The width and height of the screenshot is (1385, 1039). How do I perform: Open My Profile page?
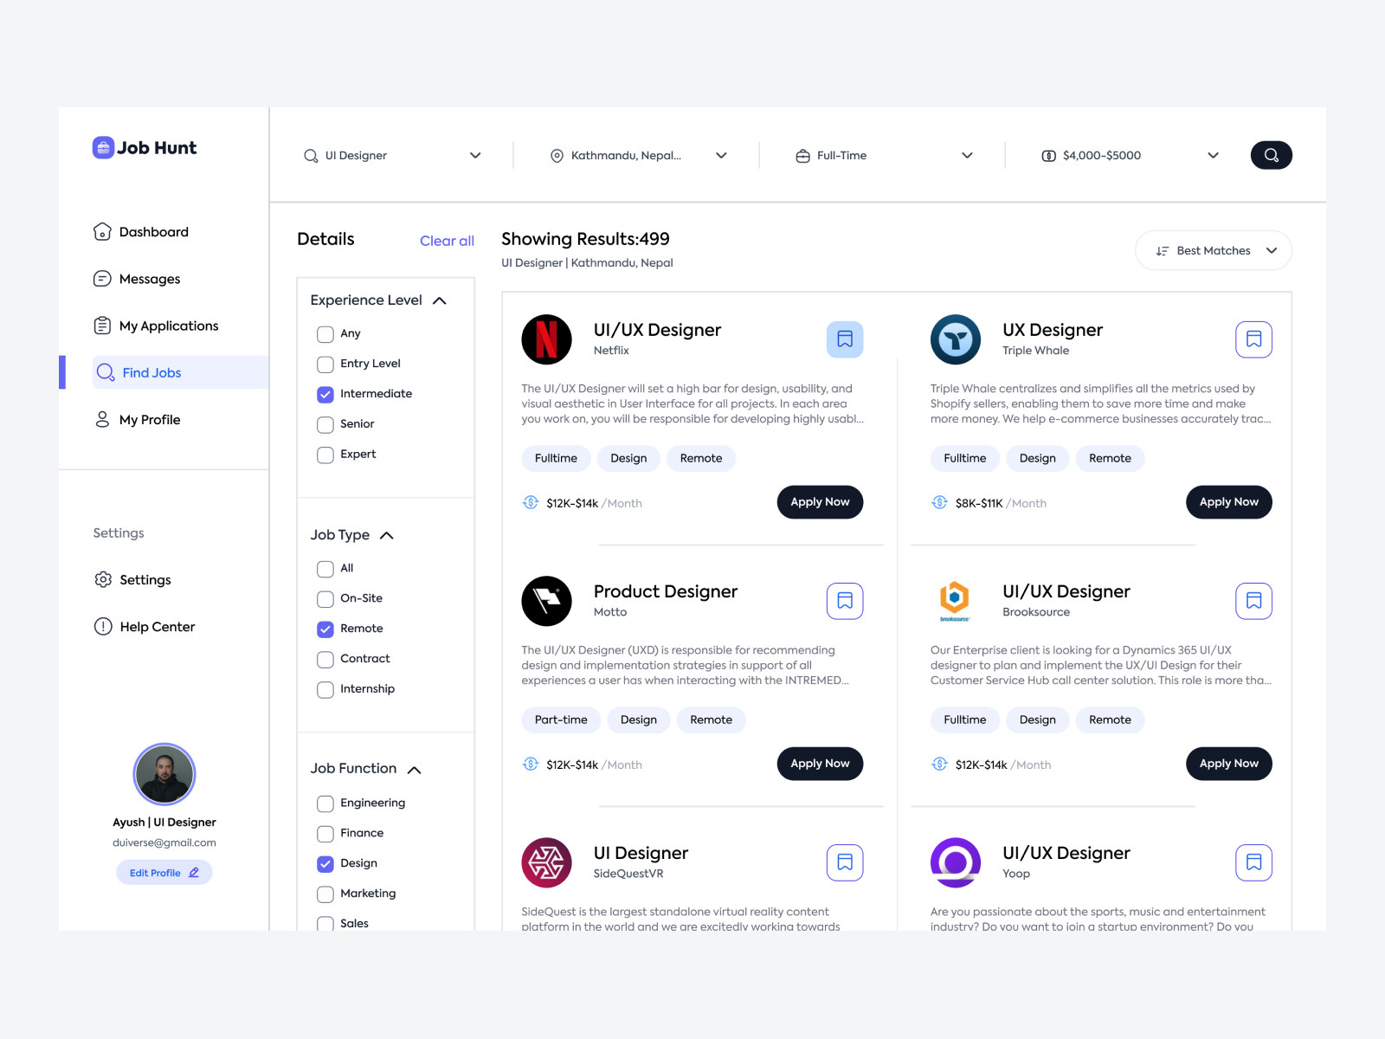(137, 420)
